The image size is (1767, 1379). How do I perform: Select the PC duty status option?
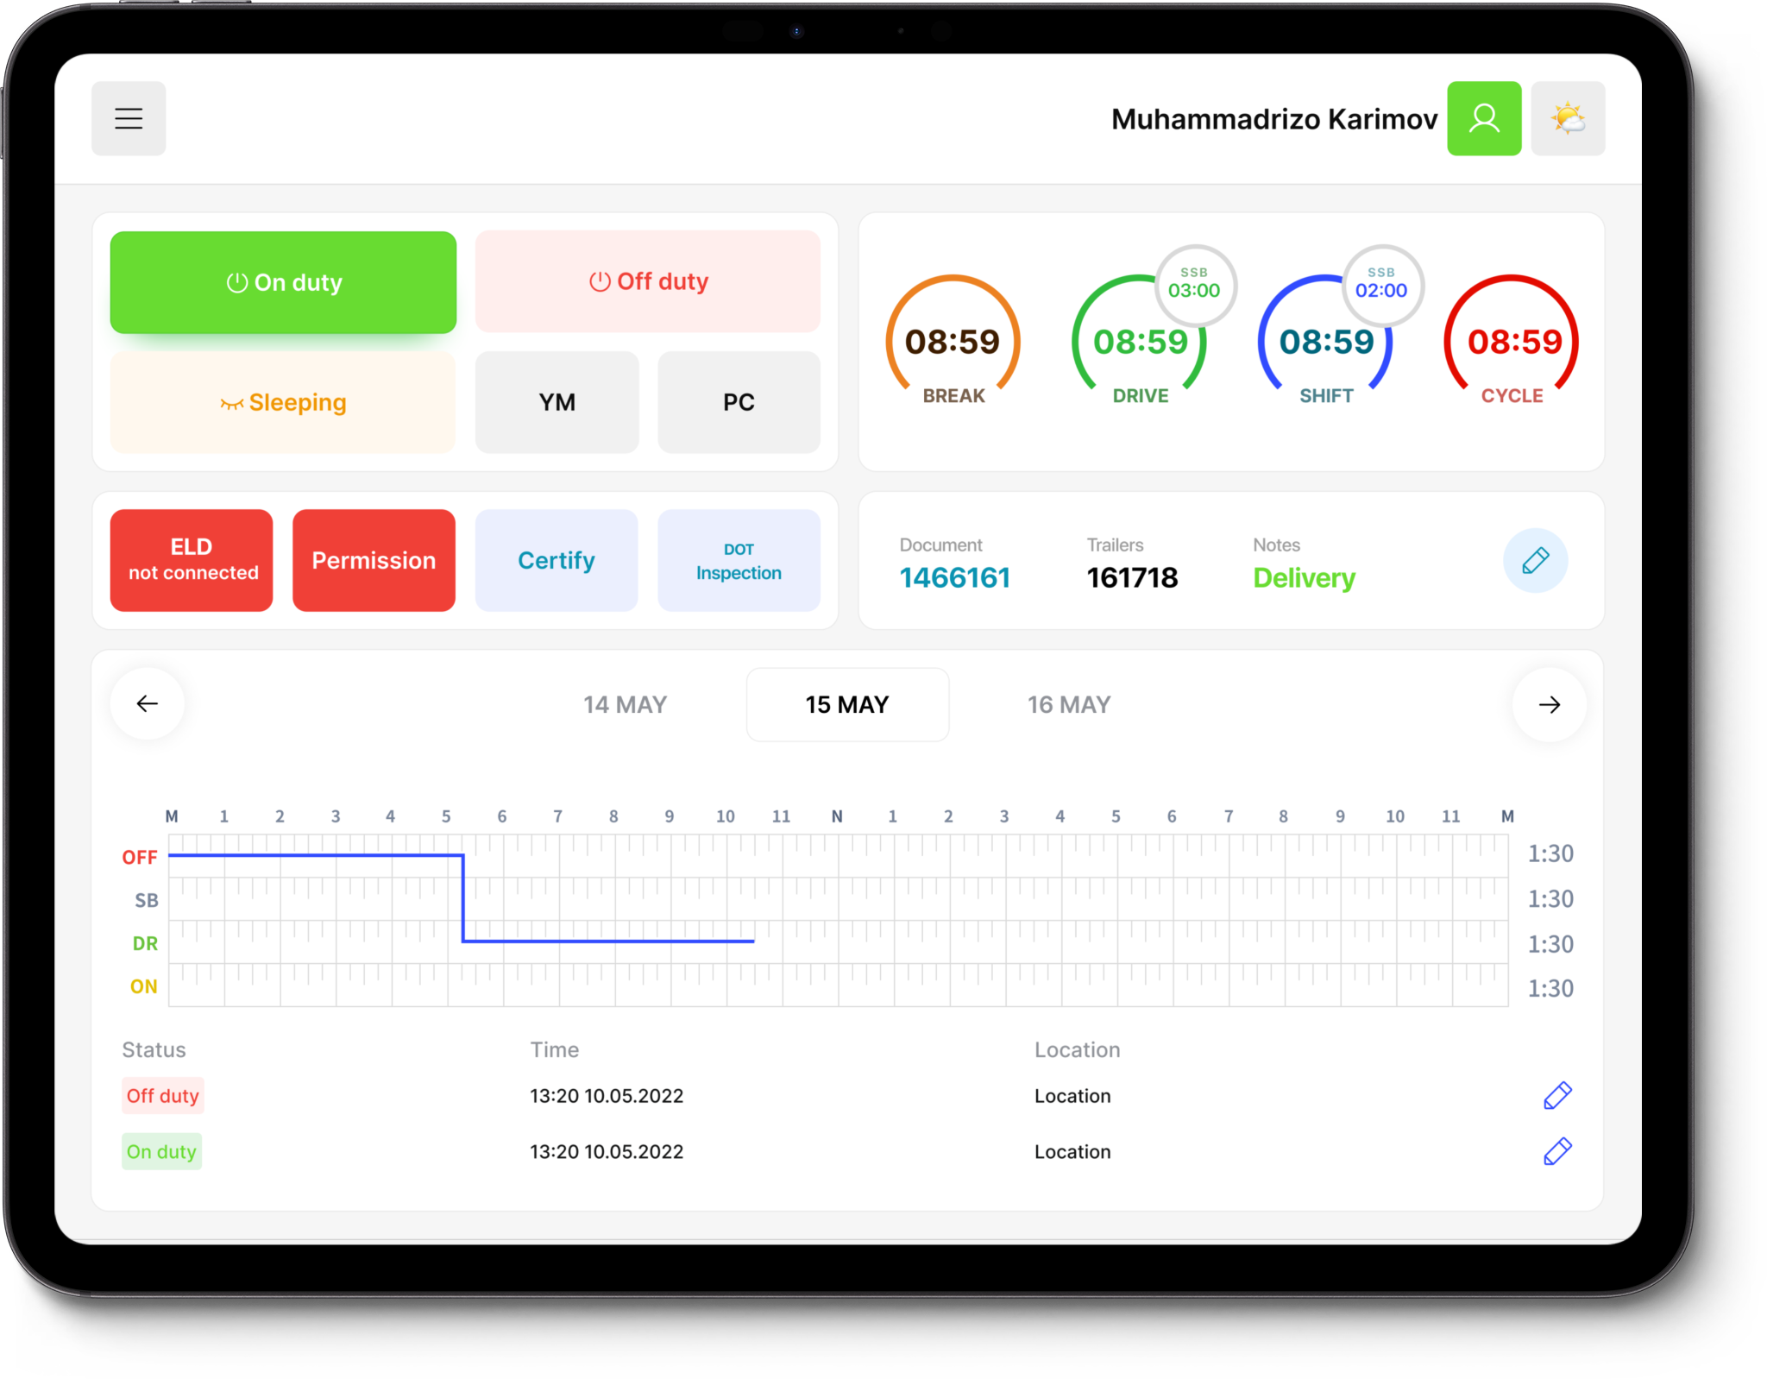pyautogui.click(x=739, y=403)
